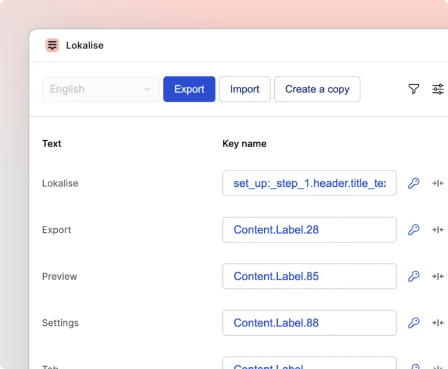The height and width of the screenshot is (369, 448).
Task: Open the filter funnel icon
Action: click(x=414, y=89)
